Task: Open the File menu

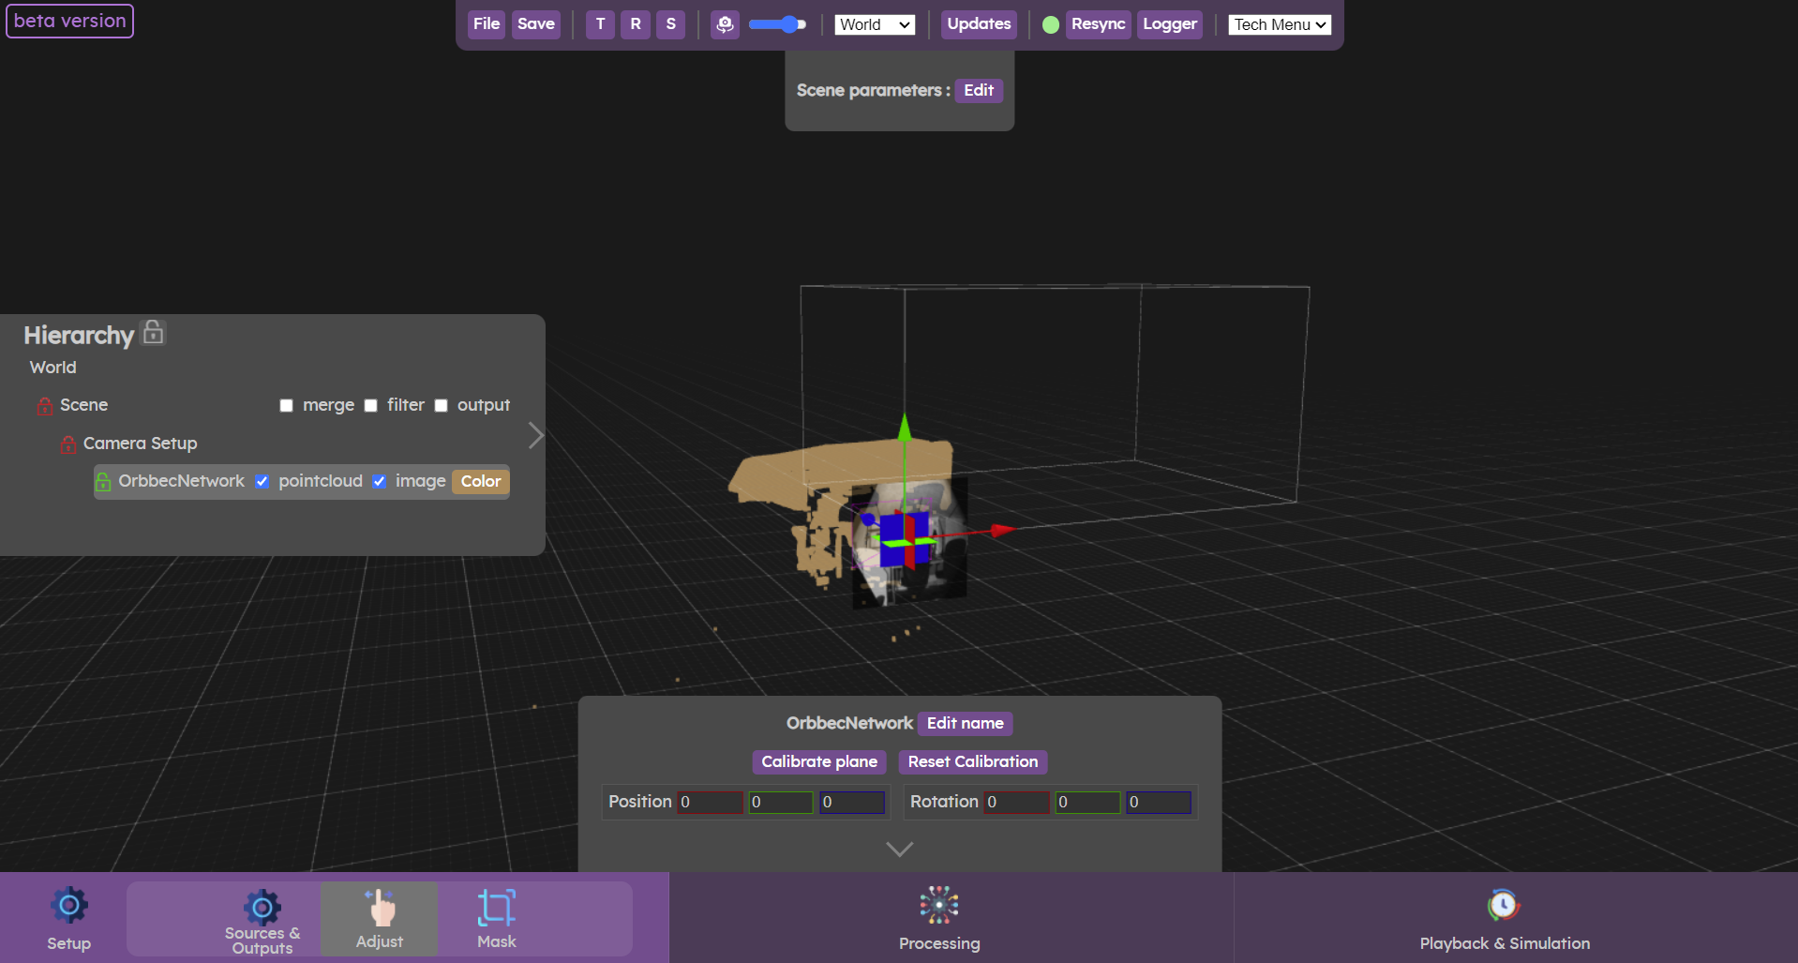Action: [486, 24]
